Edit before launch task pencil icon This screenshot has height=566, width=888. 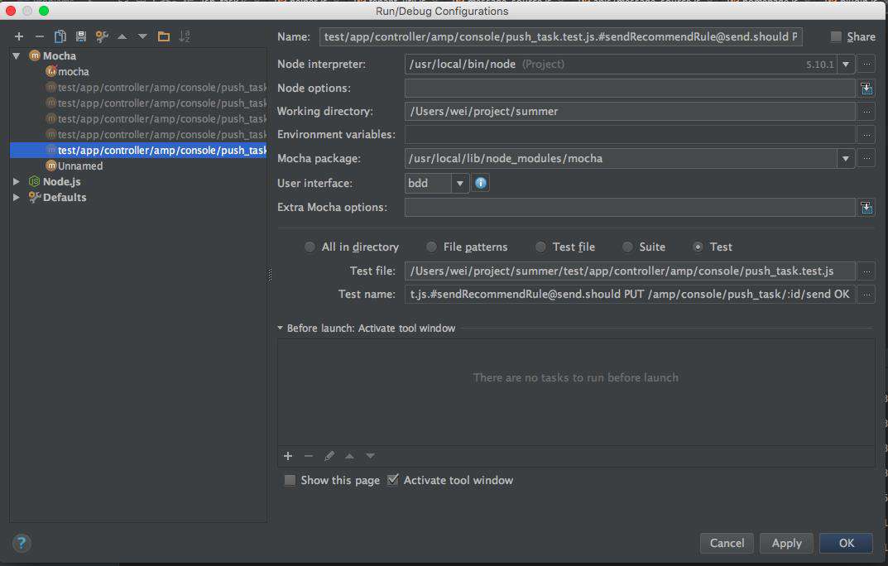click(x=329, y=456)
